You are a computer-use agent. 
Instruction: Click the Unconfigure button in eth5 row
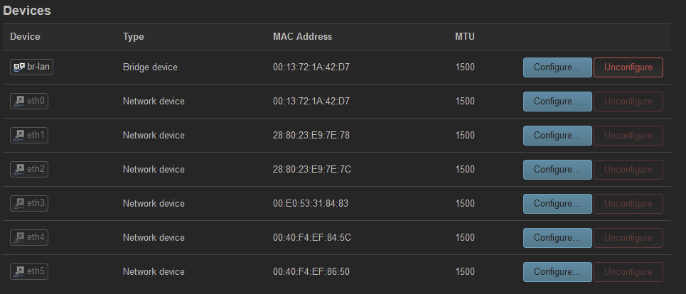[628, 272]
